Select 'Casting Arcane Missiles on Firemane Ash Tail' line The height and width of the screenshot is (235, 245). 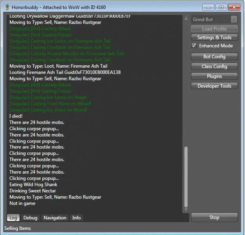coord(66,54)
